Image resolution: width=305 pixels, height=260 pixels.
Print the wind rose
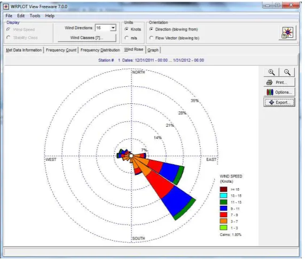click(279, 83)
